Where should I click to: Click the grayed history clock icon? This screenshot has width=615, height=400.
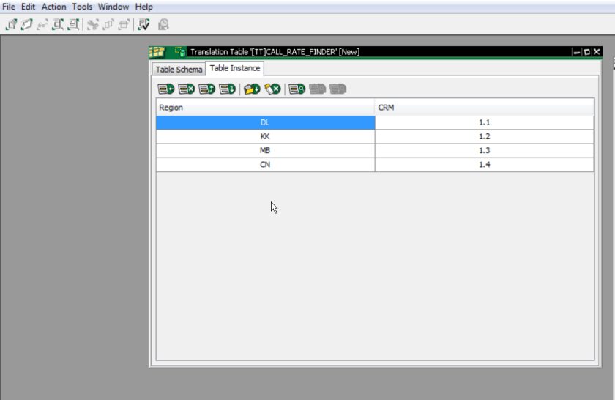(163, 25)
